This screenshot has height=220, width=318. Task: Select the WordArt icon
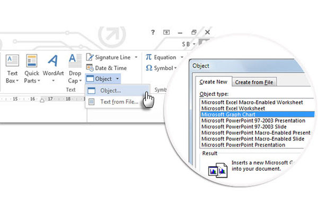pyautogui.click(x=53, y=60)
